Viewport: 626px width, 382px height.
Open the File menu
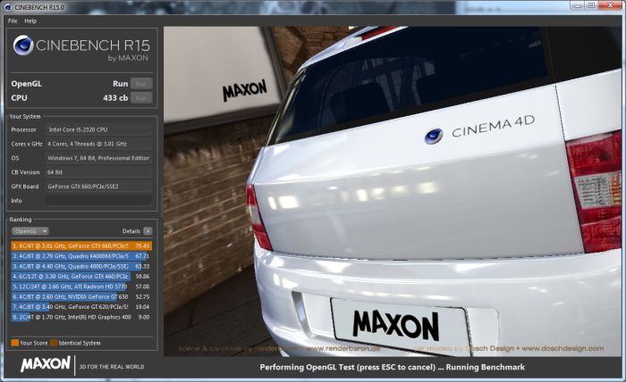[x=13, y=21]
